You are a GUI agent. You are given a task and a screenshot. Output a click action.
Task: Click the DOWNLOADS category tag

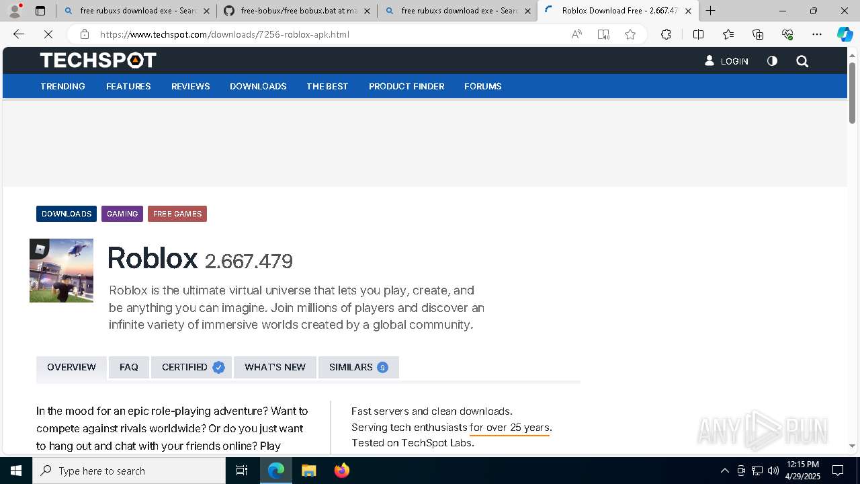67,214
